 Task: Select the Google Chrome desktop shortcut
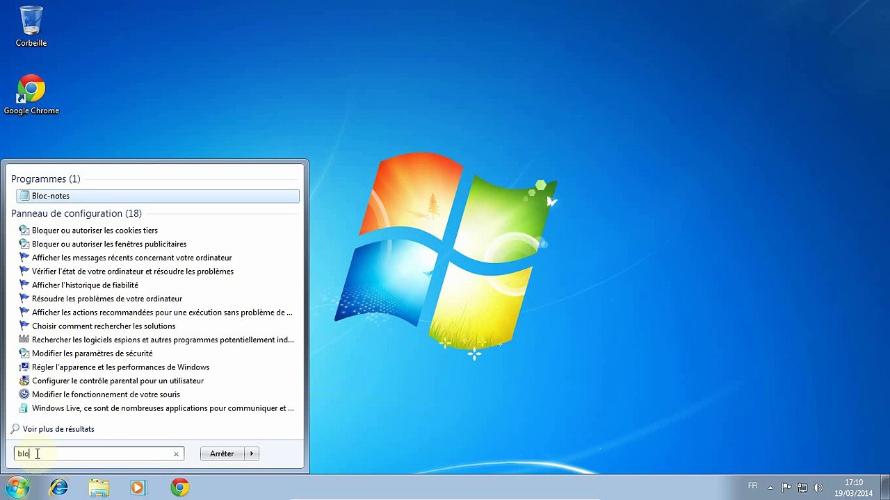(x=31, y=94)
